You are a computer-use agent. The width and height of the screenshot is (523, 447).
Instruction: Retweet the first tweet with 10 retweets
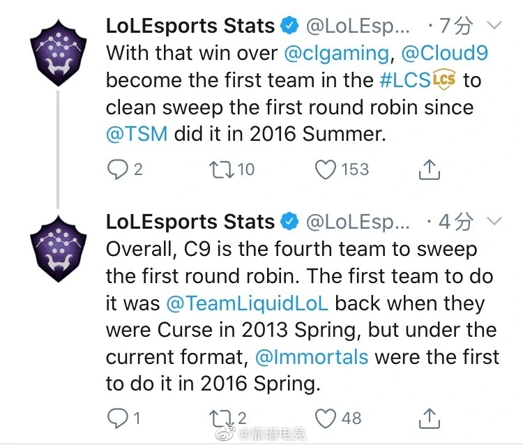pyautogui.click(x=223, y=169)
